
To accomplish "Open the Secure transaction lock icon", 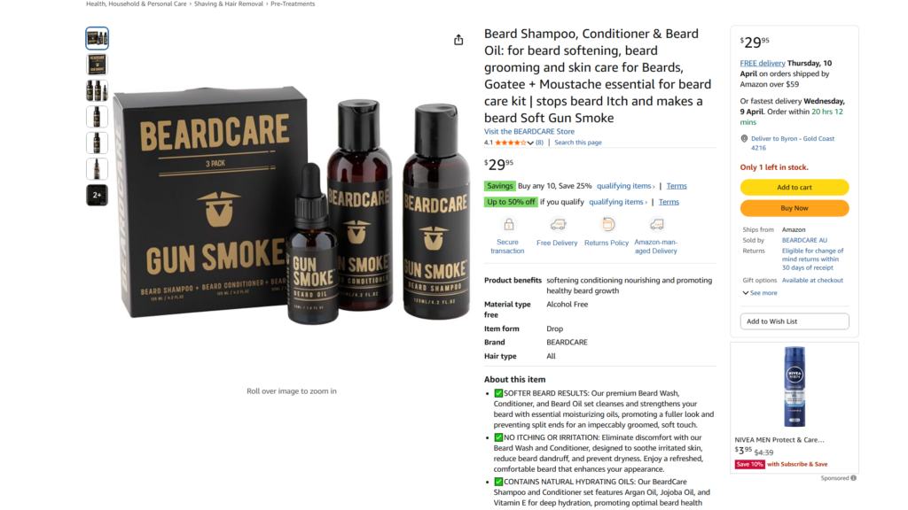I will [508, 224].
